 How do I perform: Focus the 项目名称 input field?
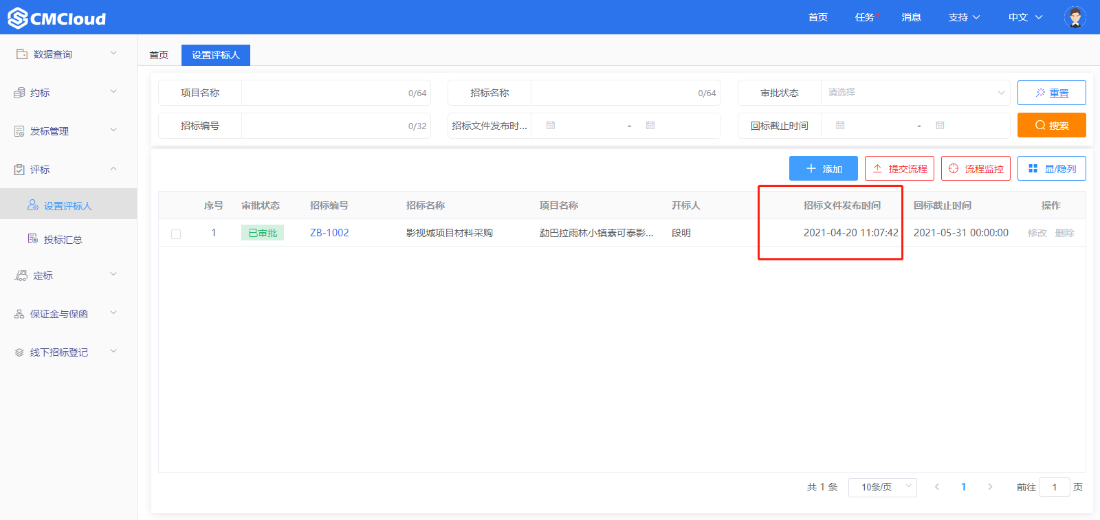pyautogui.click(x=336, y=93)
